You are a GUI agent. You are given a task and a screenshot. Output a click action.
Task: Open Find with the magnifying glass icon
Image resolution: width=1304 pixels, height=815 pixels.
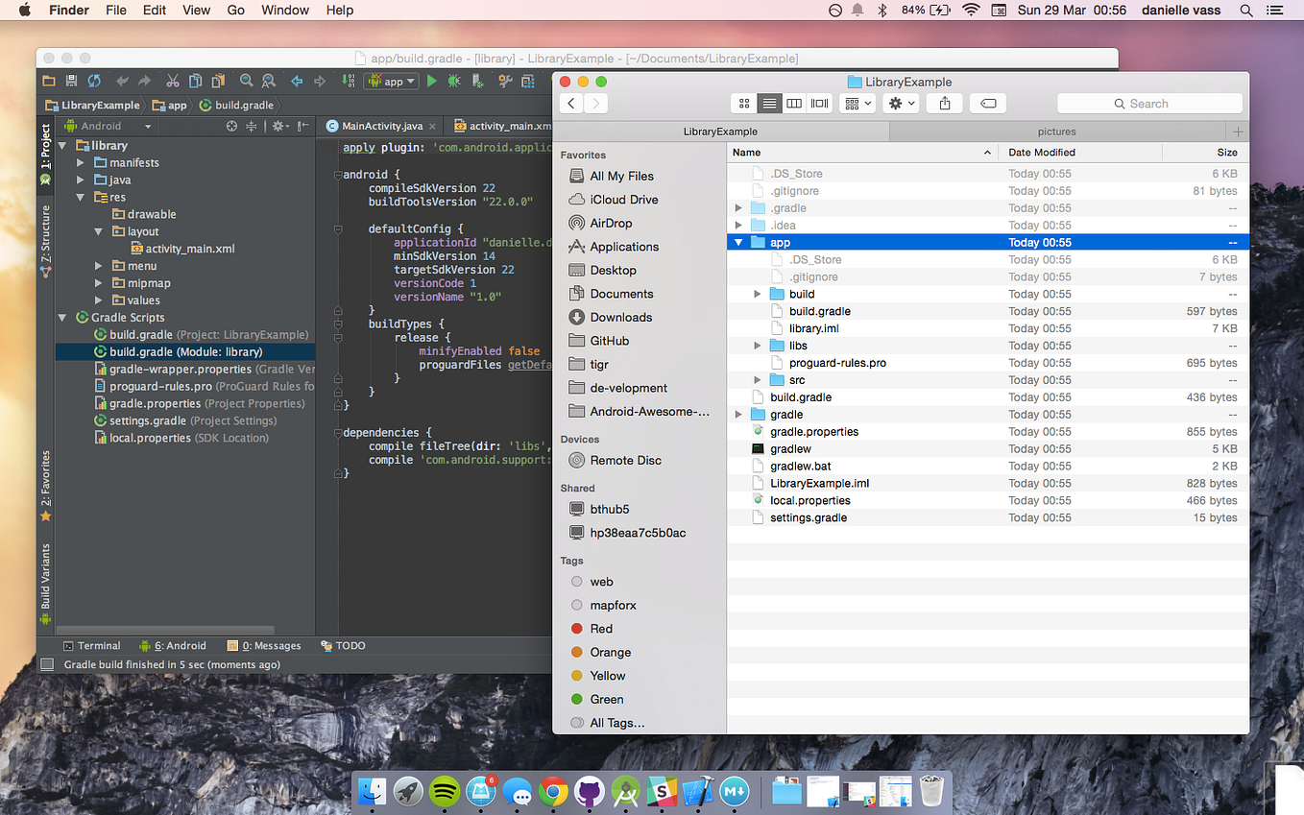[x=248, y=83]
